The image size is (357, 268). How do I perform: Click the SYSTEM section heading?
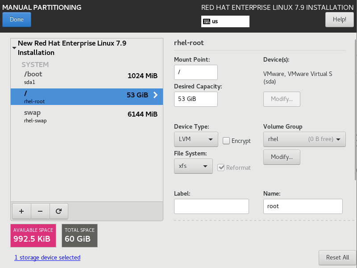pos(35,64)
